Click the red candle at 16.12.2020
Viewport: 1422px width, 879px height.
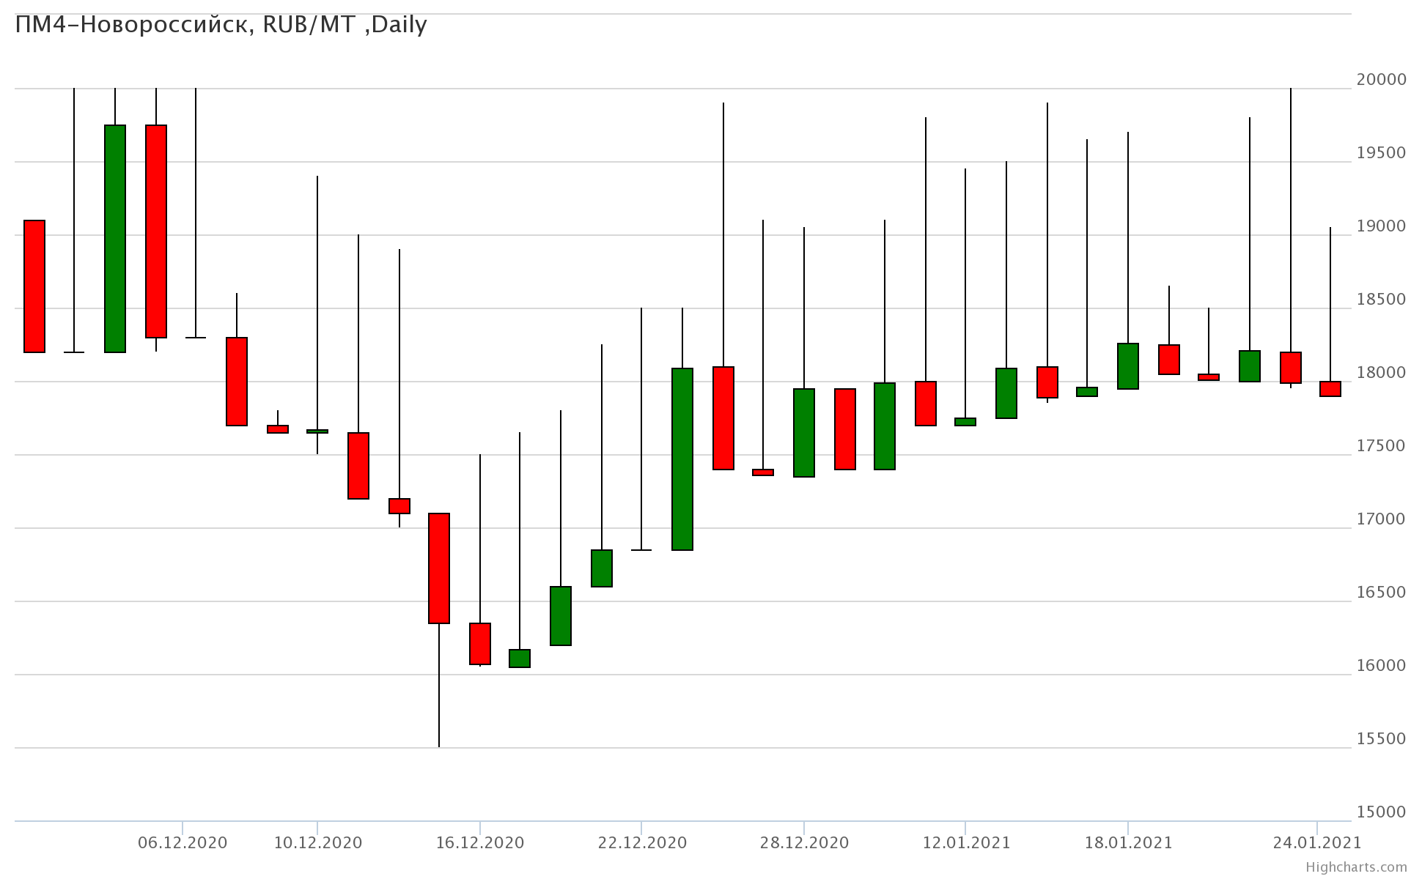480,644
